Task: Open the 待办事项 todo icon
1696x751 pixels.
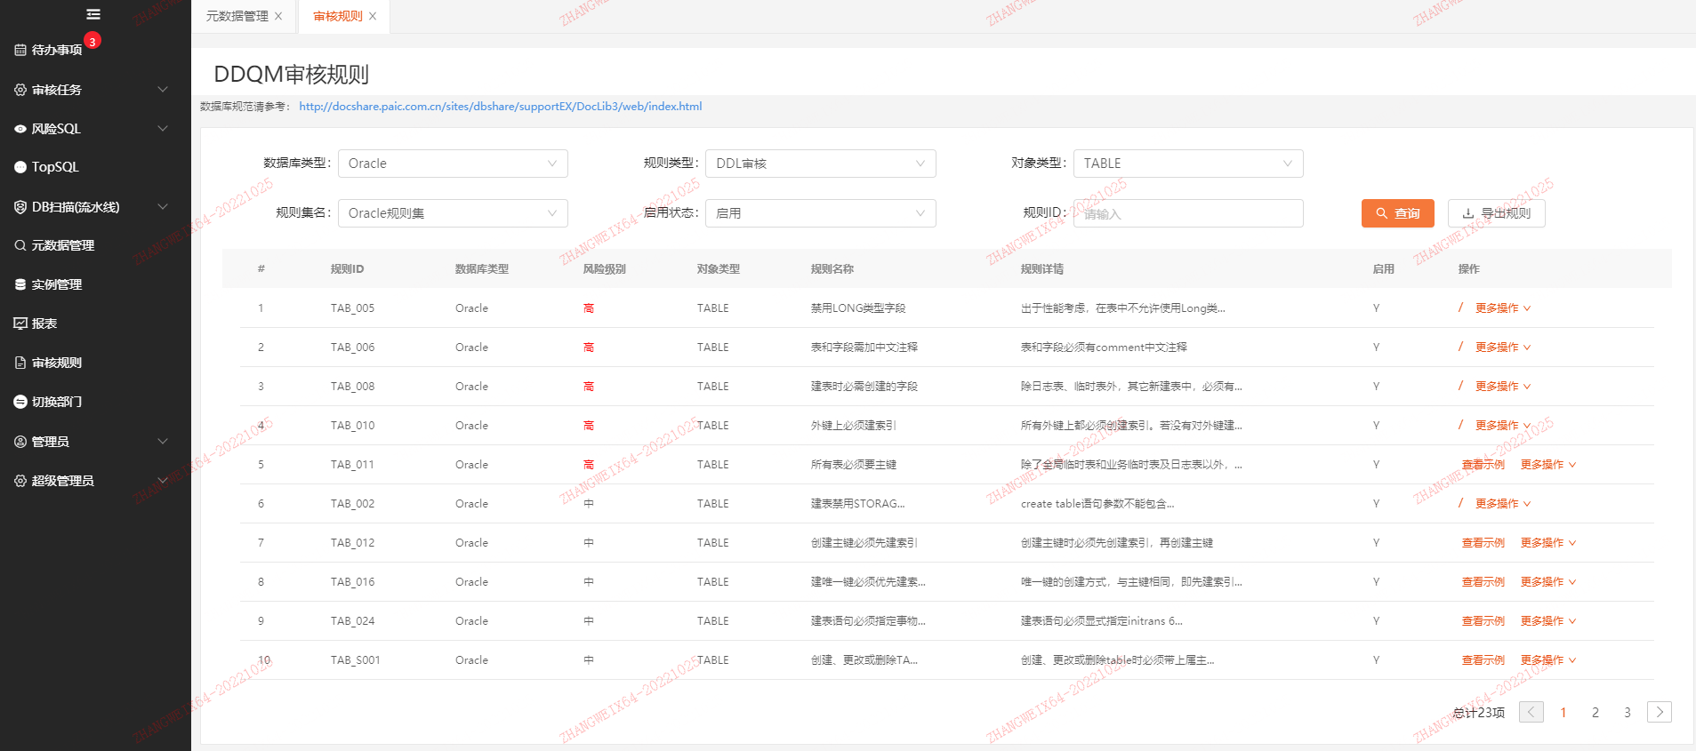Action: coord(20,50)
